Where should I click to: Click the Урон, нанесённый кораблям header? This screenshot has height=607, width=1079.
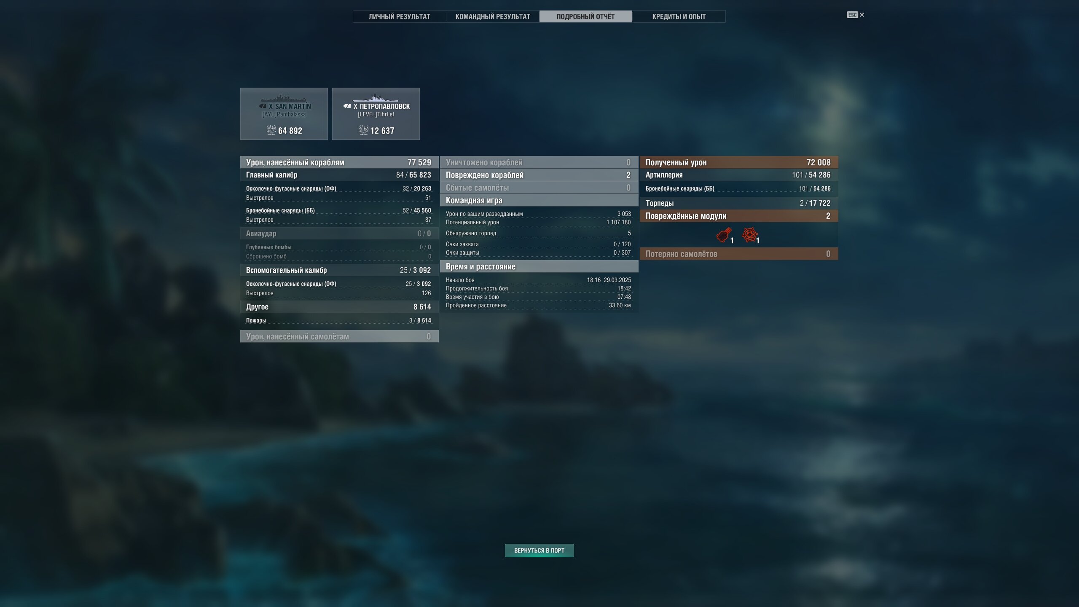point(339,162)
